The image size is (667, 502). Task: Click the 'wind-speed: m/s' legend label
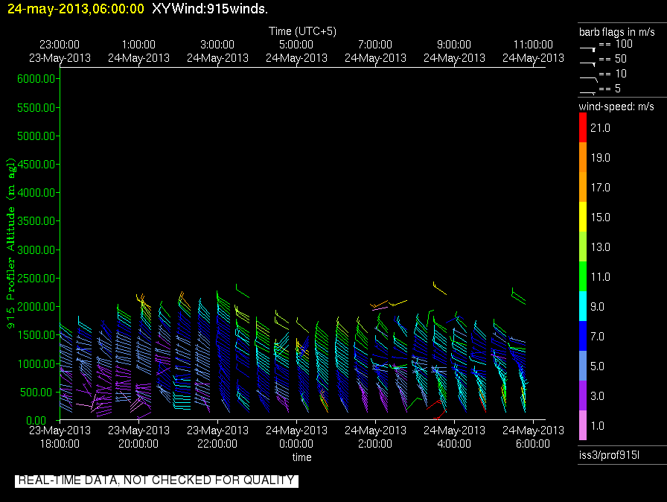click(x=616, y=107)
